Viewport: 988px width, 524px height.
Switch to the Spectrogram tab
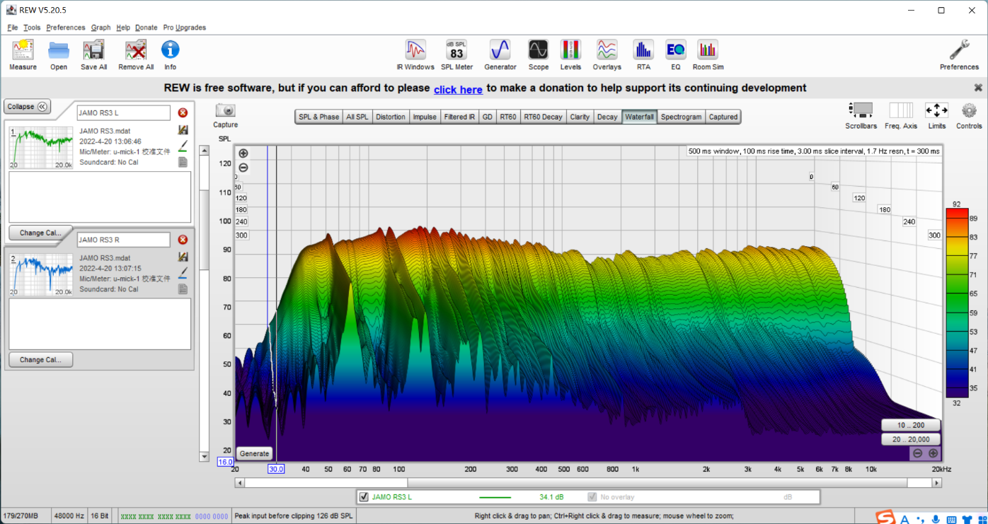coord(681,117)
